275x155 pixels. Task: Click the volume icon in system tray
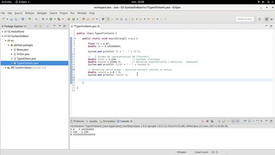[x=263, y=2]
